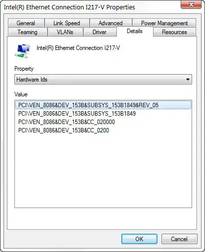Open the VLANs tab
205x252 pixels.
(65, 32)
